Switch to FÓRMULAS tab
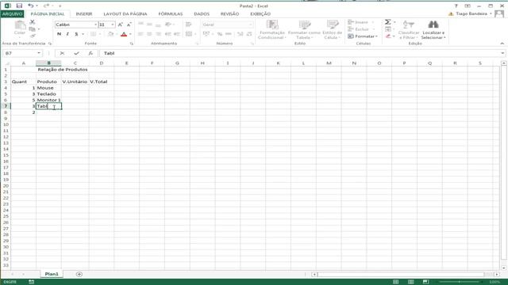 coord(171,14)
